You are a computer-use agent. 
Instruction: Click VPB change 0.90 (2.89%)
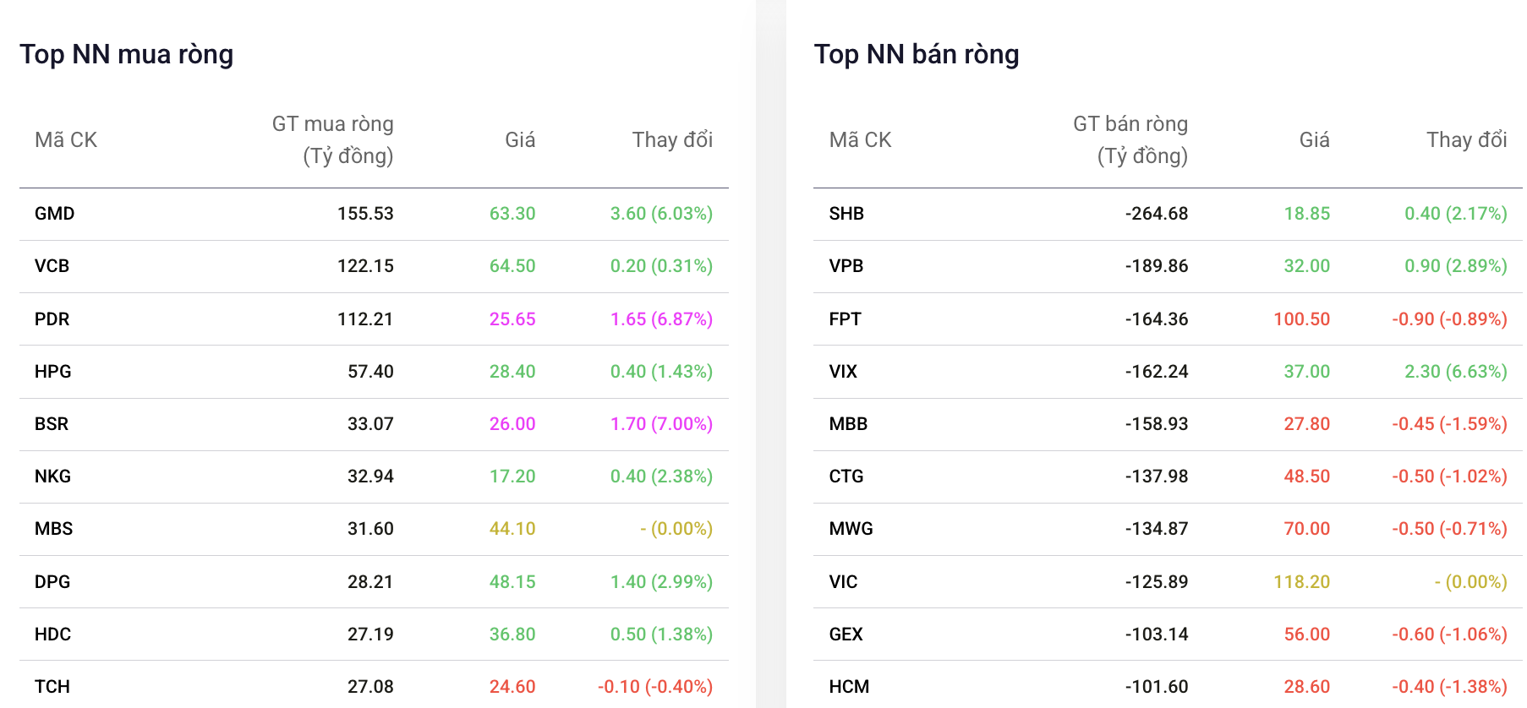pyautogui.click(x=1456, y=266)
